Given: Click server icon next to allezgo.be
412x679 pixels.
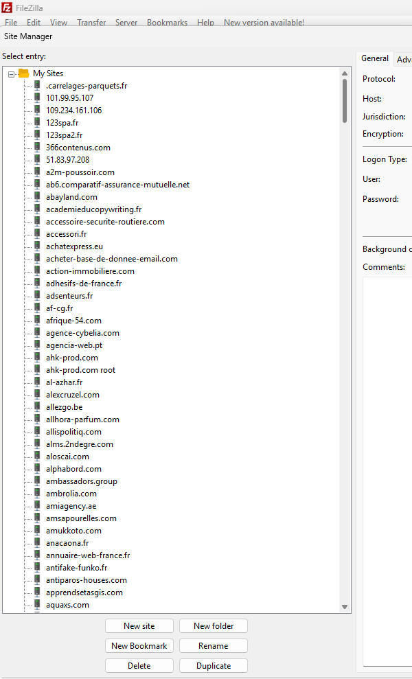Looking at the screenshot, I should click(38, 406).
